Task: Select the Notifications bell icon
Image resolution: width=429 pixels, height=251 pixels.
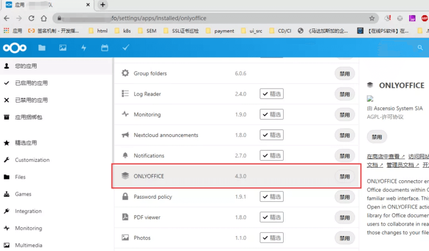Action: click(125, 155)
